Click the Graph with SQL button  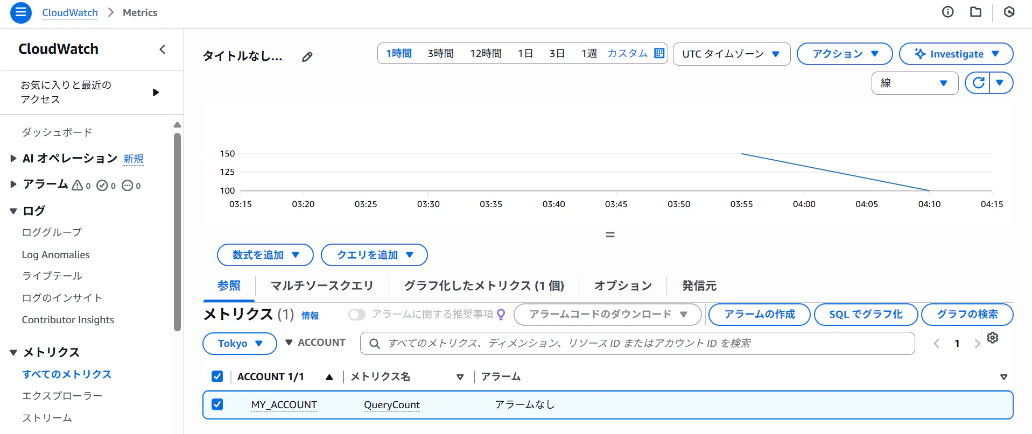point(866,315)
